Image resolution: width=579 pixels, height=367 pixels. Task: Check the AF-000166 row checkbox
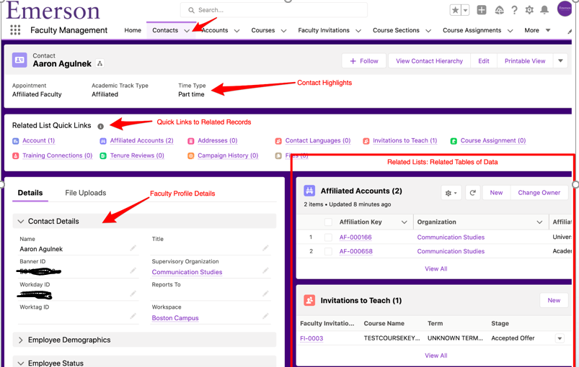pyautogui.click(x=328, y=237)
